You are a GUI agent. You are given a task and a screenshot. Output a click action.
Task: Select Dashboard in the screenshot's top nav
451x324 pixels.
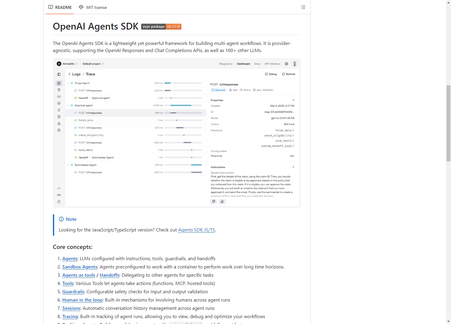[x=244, y=64]
